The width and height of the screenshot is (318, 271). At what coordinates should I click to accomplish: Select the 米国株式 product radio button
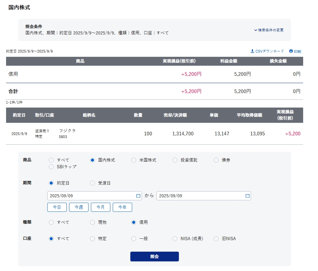tap(134, 160)
